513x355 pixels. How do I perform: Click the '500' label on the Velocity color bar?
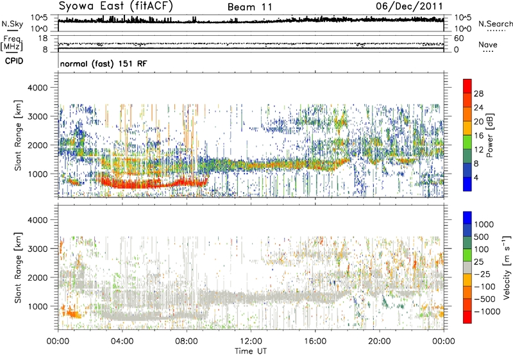(x=482, y=236)
